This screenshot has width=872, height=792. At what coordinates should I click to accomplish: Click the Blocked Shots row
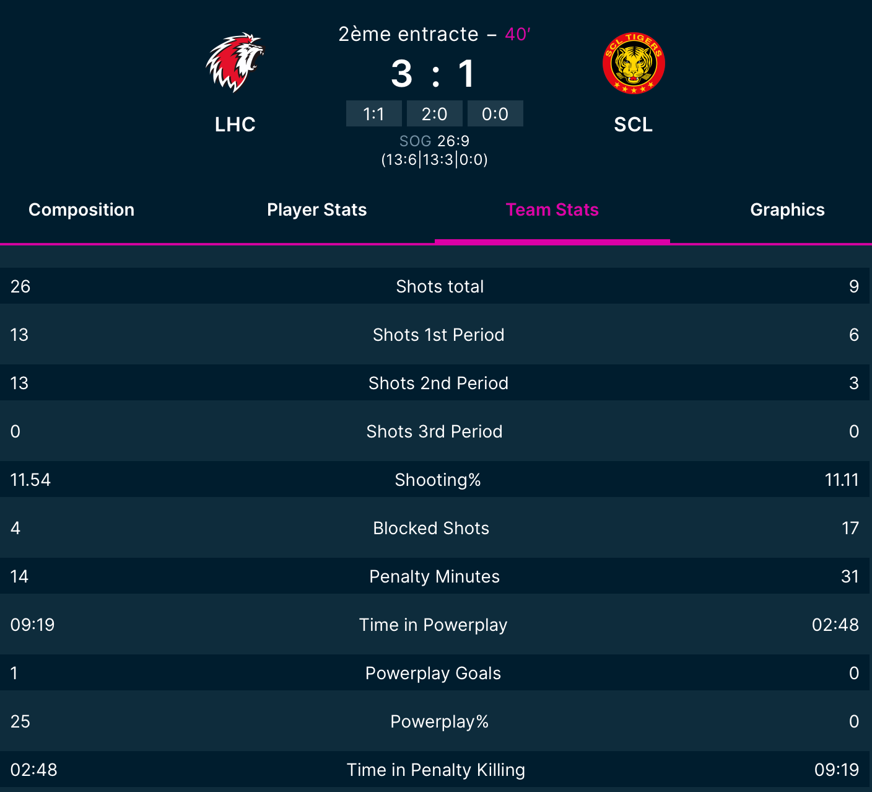pyautogui.click(x=435, y=527)
